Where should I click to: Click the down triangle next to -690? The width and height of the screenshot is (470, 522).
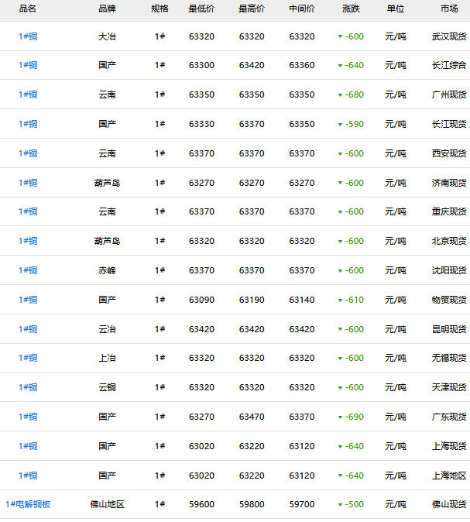[x=340, y=417]
